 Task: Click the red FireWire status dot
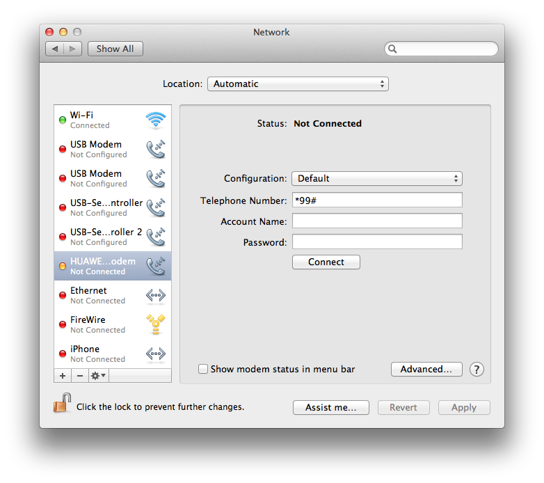click(x=63, y=324)
